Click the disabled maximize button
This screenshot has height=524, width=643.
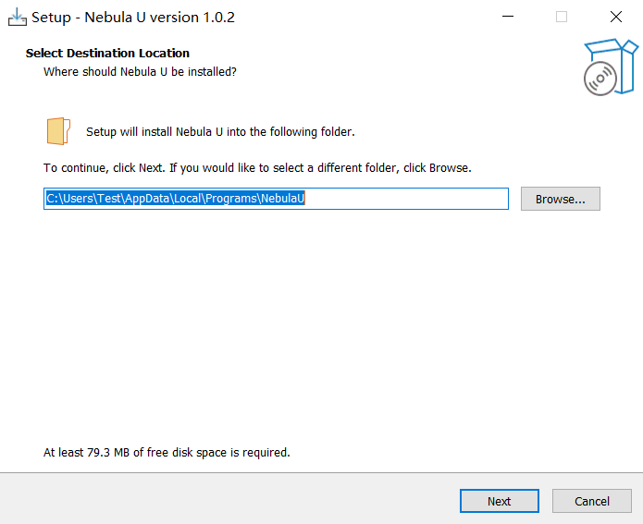(562, 17)
